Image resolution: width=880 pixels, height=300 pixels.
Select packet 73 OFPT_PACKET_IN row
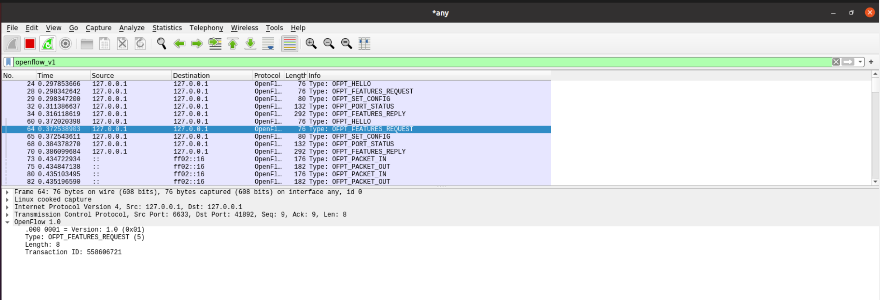[x=276, y=159]
